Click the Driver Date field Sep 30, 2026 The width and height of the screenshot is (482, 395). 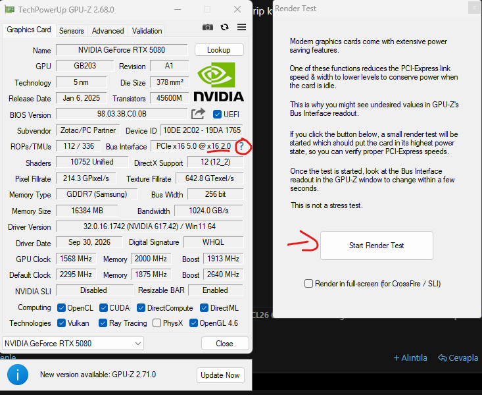(x=89, y=242)
